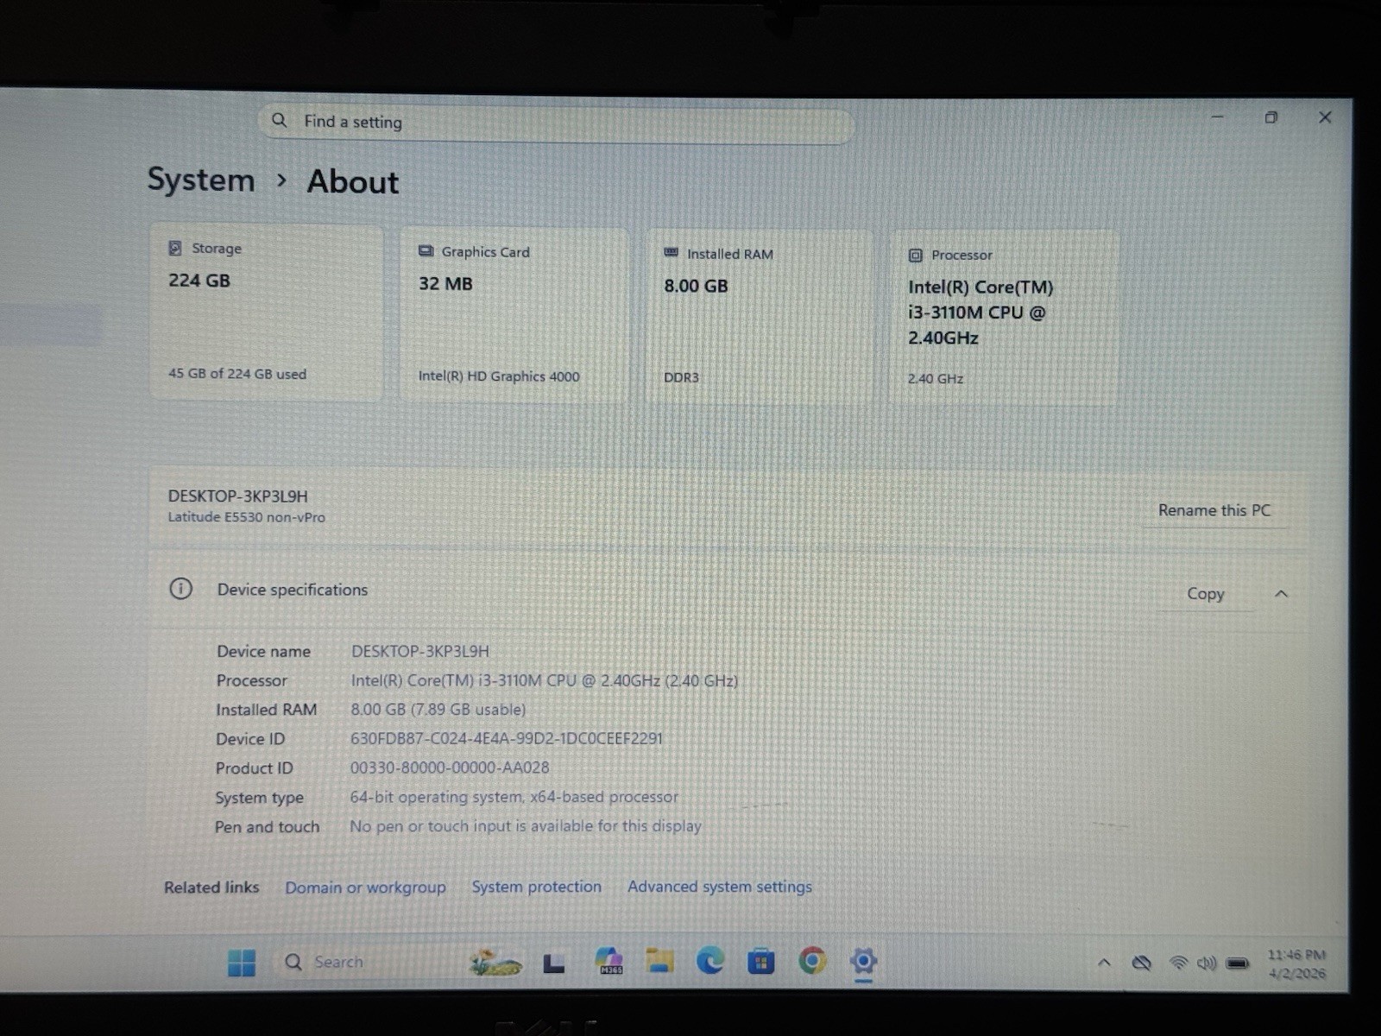Click the Installed RAM chip icon
The height and width of the screenshot is (1036, 1381).
(x=671, y=253)
